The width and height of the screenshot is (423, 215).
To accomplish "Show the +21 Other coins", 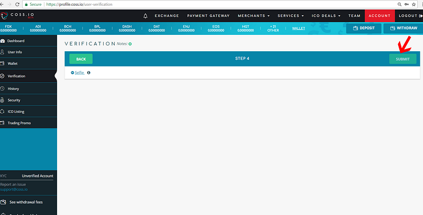I will coord(273,29).
